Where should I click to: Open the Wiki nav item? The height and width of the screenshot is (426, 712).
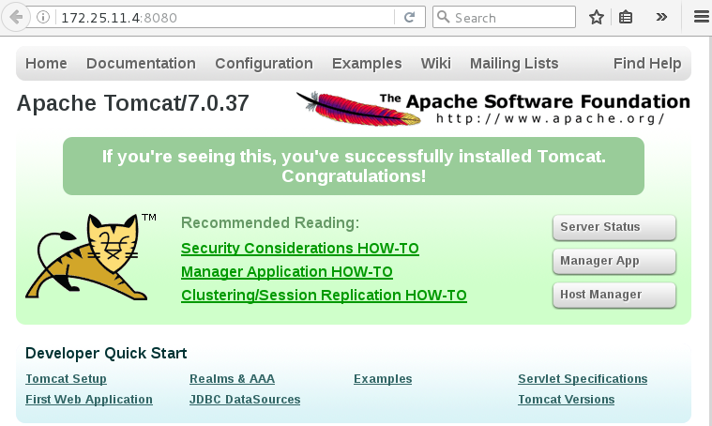point(436,63)
